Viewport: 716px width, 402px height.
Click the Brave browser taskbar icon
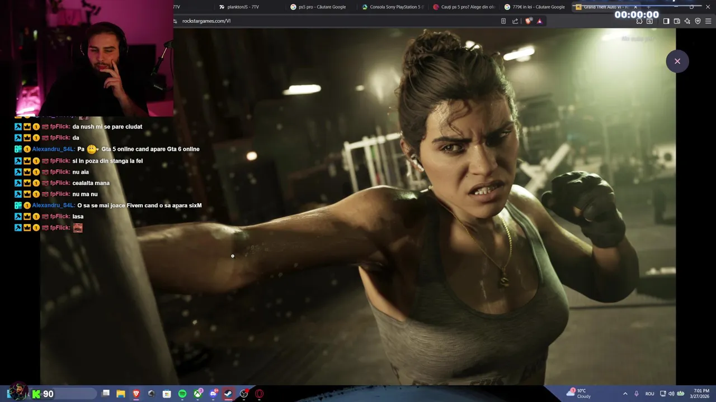coord(136,394)
